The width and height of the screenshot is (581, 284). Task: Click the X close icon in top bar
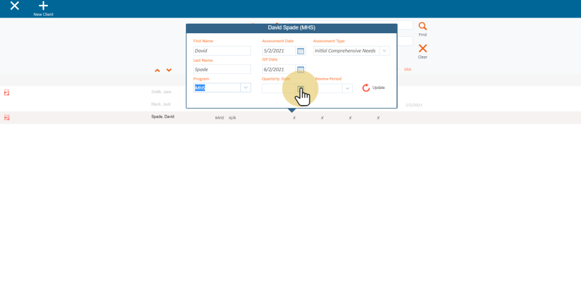[15, 6]
